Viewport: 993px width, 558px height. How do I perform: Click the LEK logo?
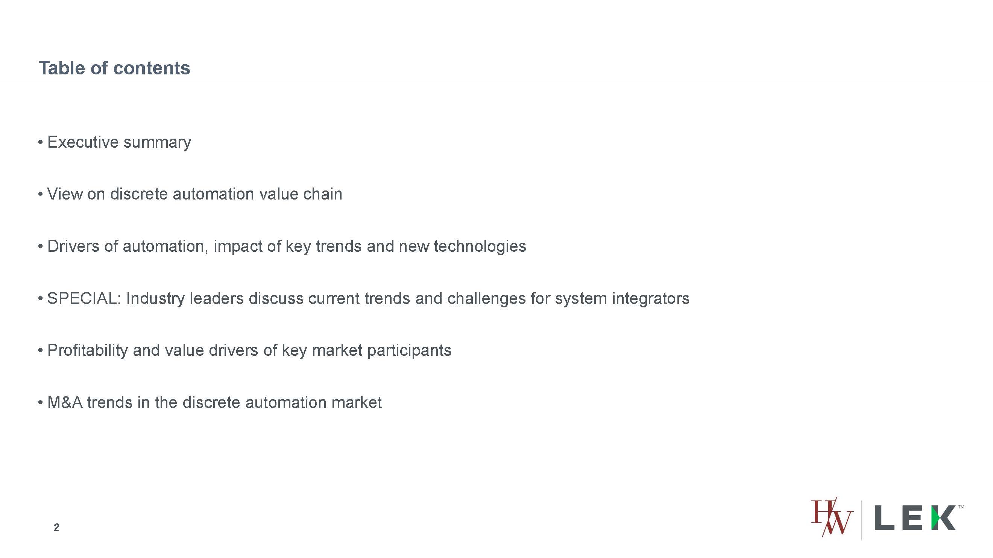(914, 518)
